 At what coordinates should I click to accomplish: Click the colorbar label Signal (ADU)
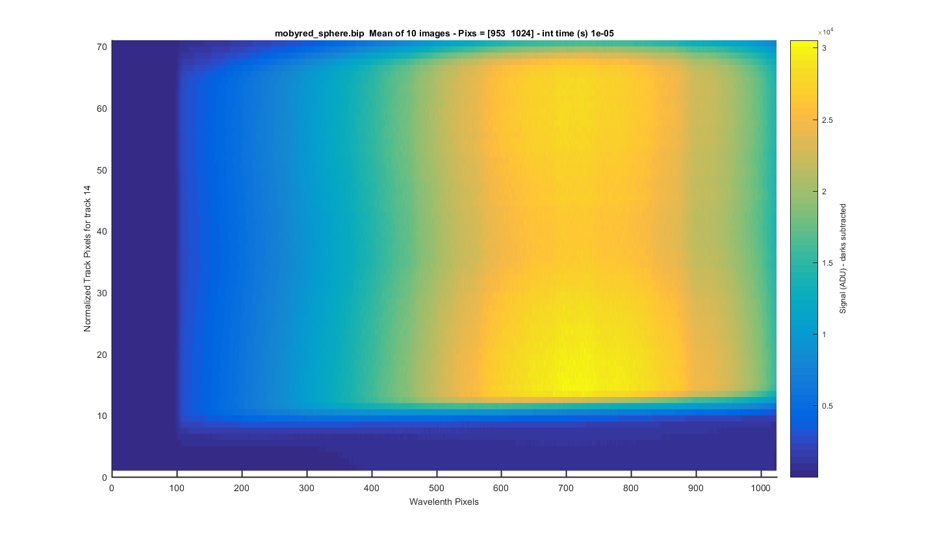[x=843, y=259]
